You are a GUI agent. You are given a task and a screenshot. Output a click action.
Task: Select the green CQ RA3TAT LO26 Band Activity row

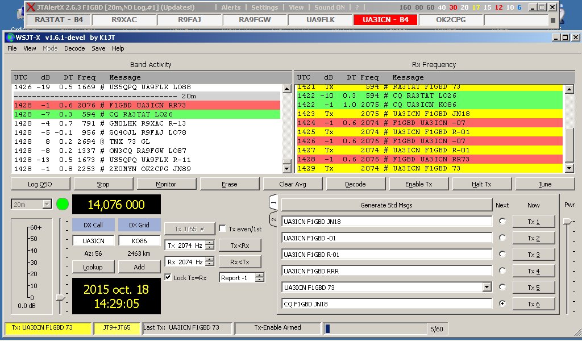[x=147, y=114]
